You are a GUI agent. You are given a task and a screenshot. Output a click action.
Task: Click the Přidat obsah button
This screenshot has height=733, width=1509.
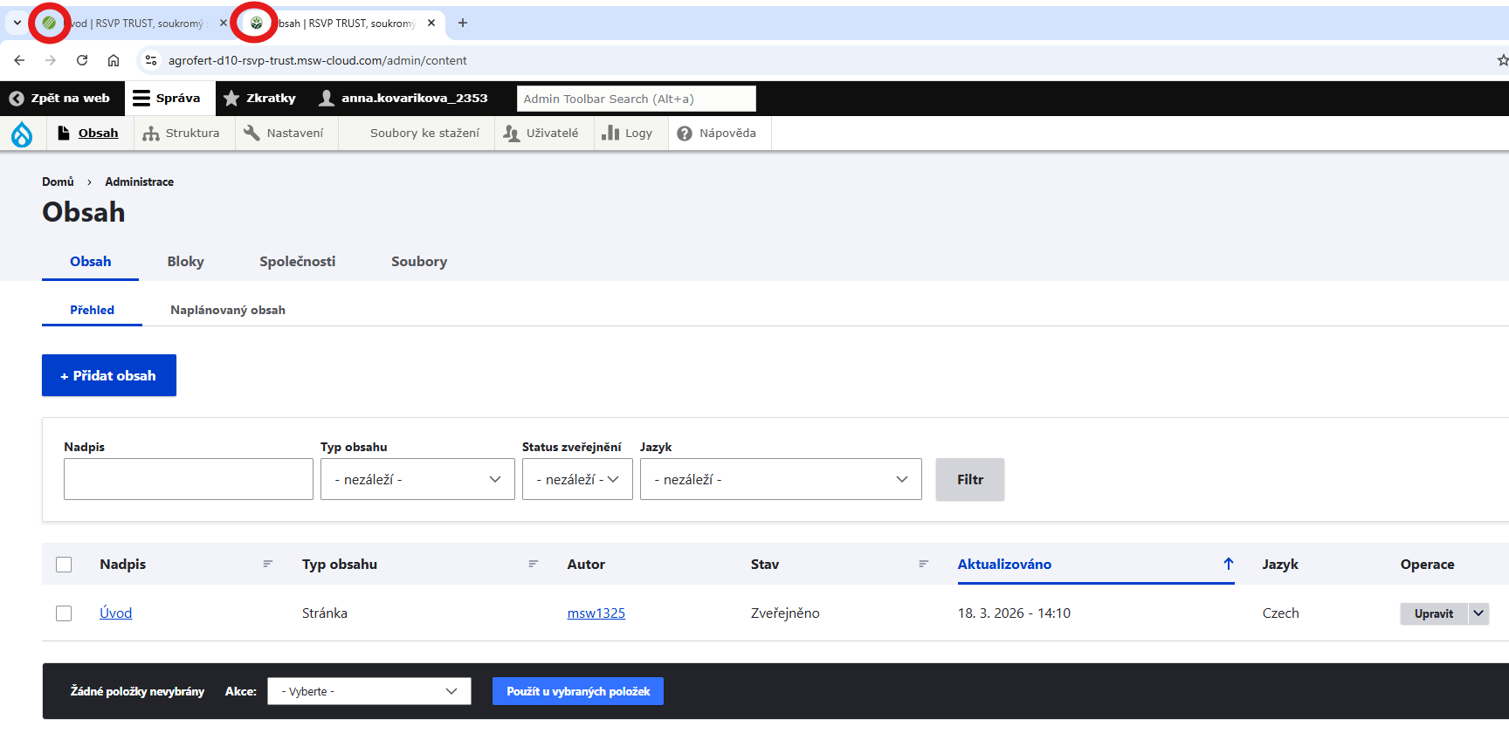click(x=109, y=375)
